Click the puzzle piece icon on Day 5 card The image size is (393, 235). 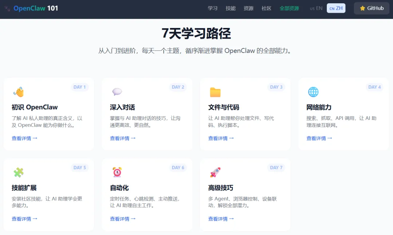tap(19, 173)
